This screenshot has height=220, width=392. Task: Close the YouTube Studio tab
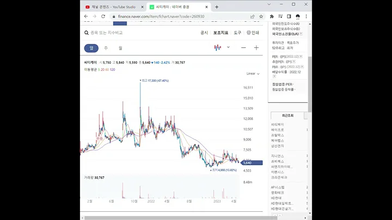pos(142,7)
